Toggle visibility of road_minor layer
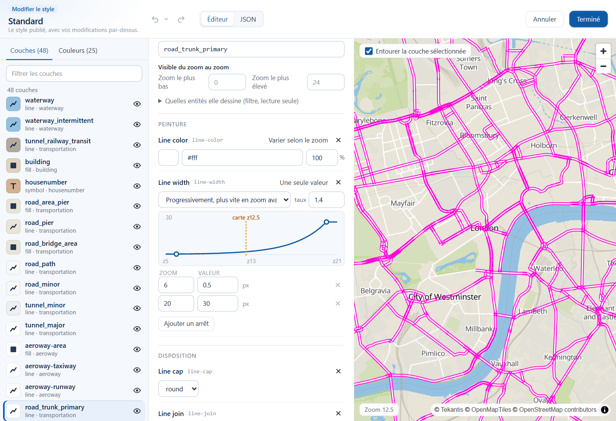Image resolution: width=616 pixels, height=421 pixels. (137, 288)
